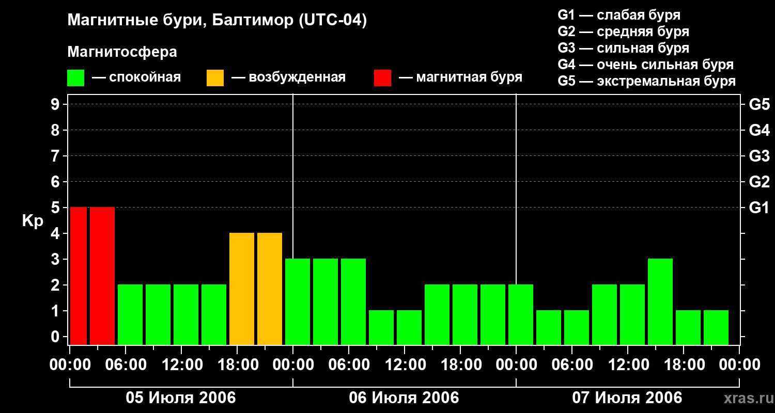This screenshot has width=775, height=413.
Task: Click the '06:00' time label under 07 July
Action: 572,365
